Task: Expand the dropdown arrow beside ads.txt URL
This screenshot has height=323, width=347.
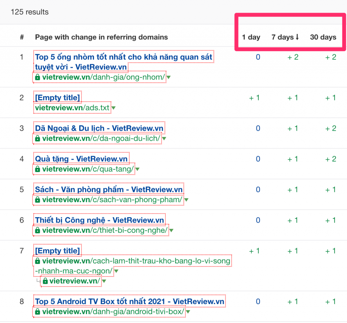Action: [x=113, y=108]
